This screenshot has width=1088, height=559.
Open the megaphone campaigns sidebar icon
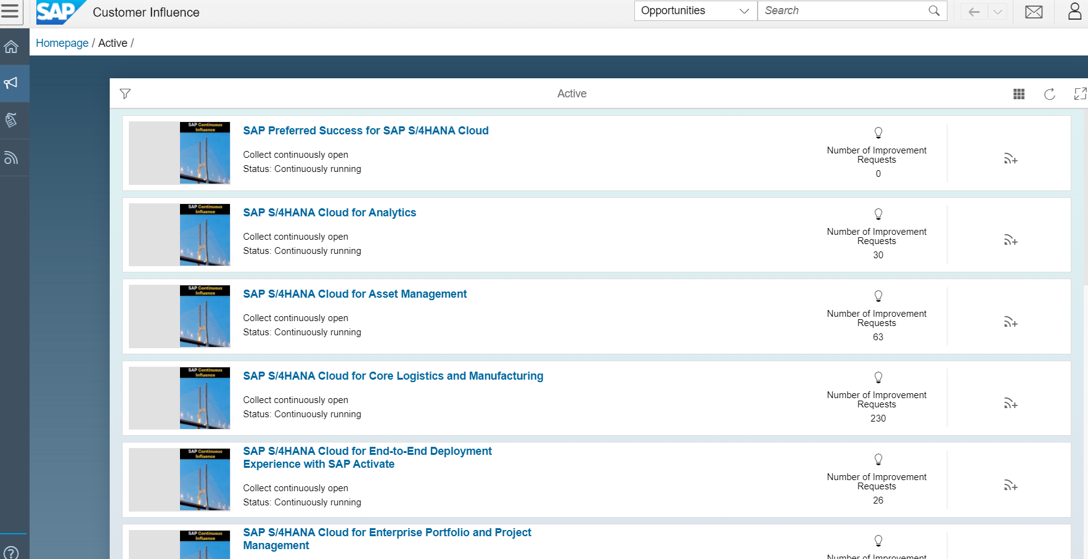11,83
